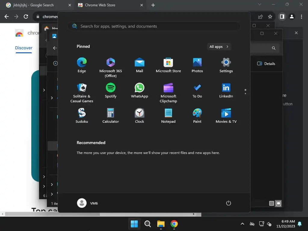
Task: Open taskbar Search
Action: 147,224
